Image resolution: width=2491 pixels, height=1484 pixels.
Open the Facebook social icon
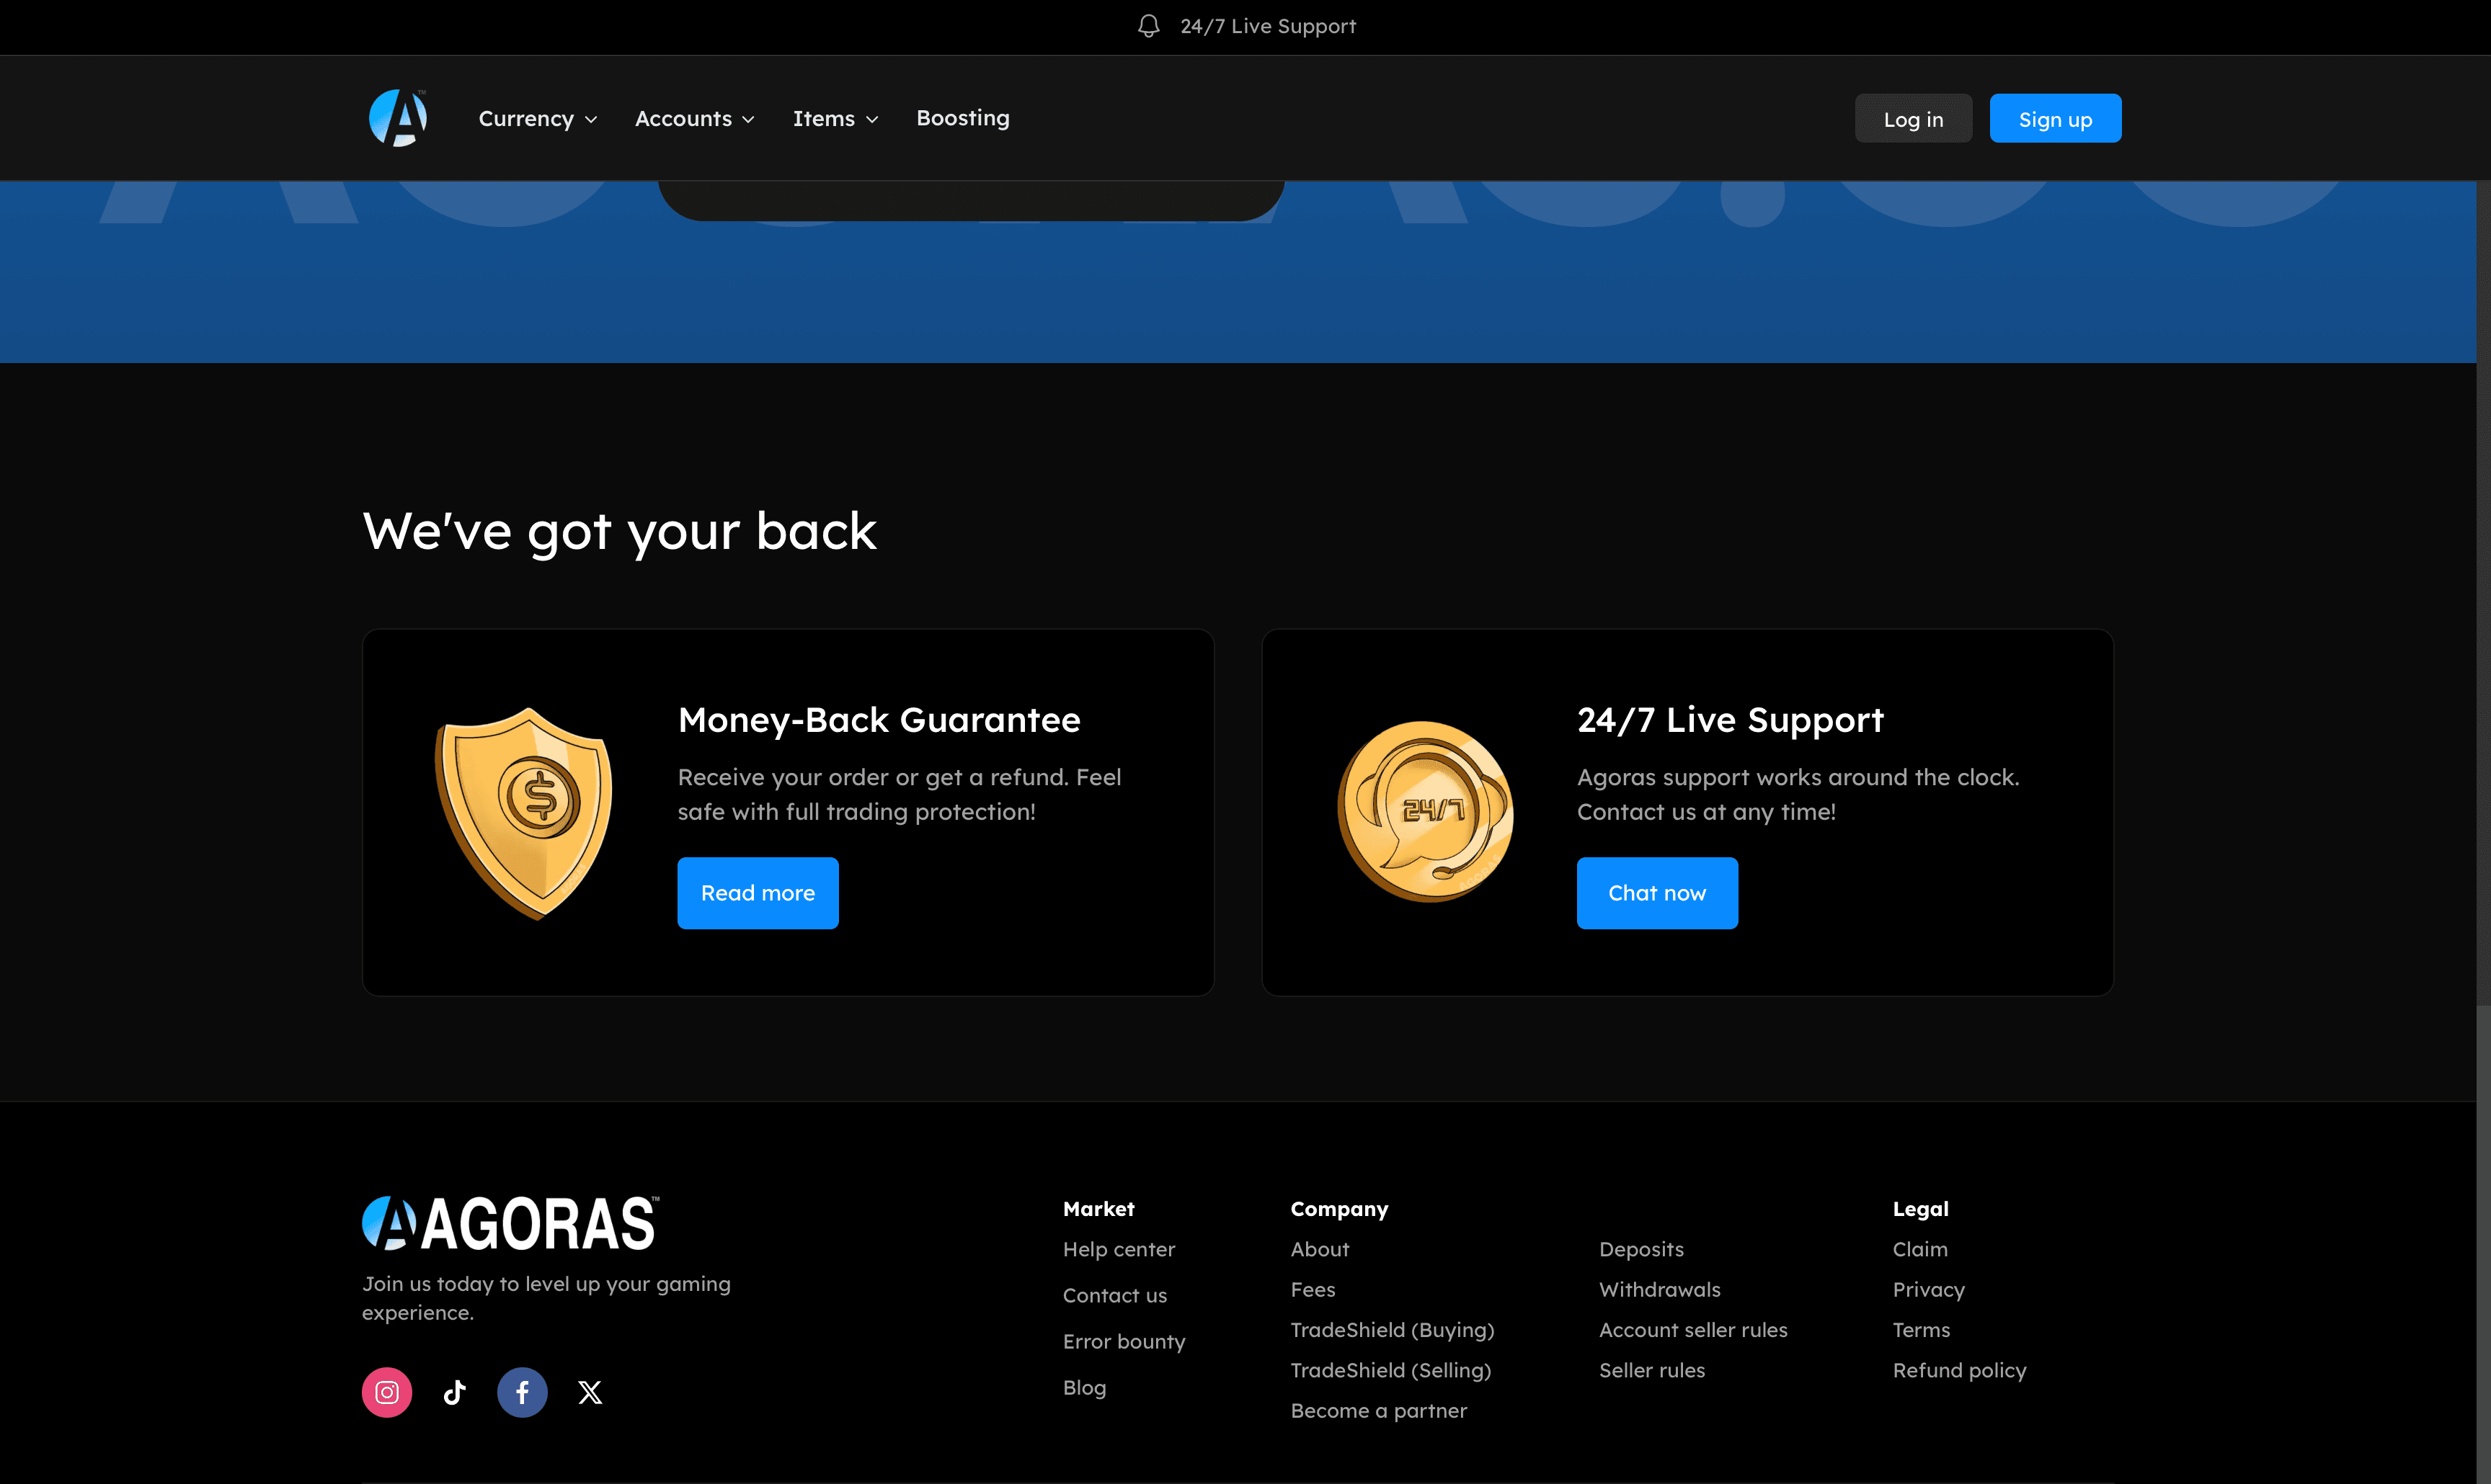click(x=523, y=1392)
